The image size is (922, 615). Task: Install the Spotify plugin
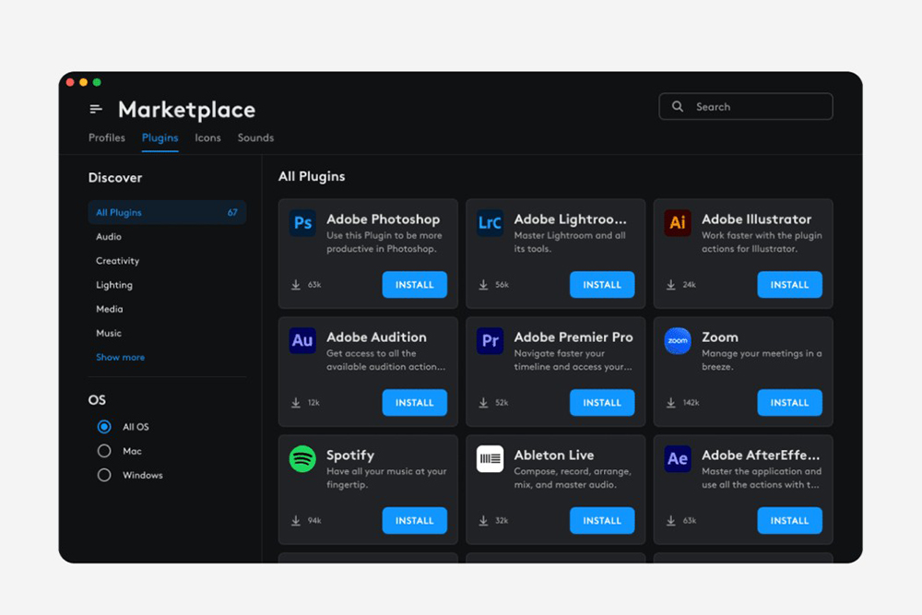[415, 520]
